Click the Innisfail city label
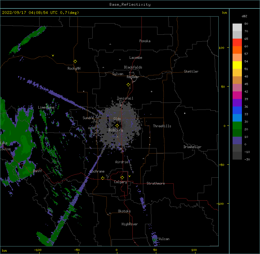Image resolution: width=260 pixels, height=254 pixels. (125, 98)
